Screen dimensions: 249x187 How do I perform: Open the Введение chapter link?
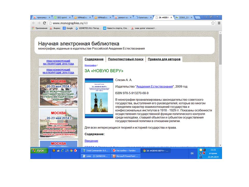(91, 141)
